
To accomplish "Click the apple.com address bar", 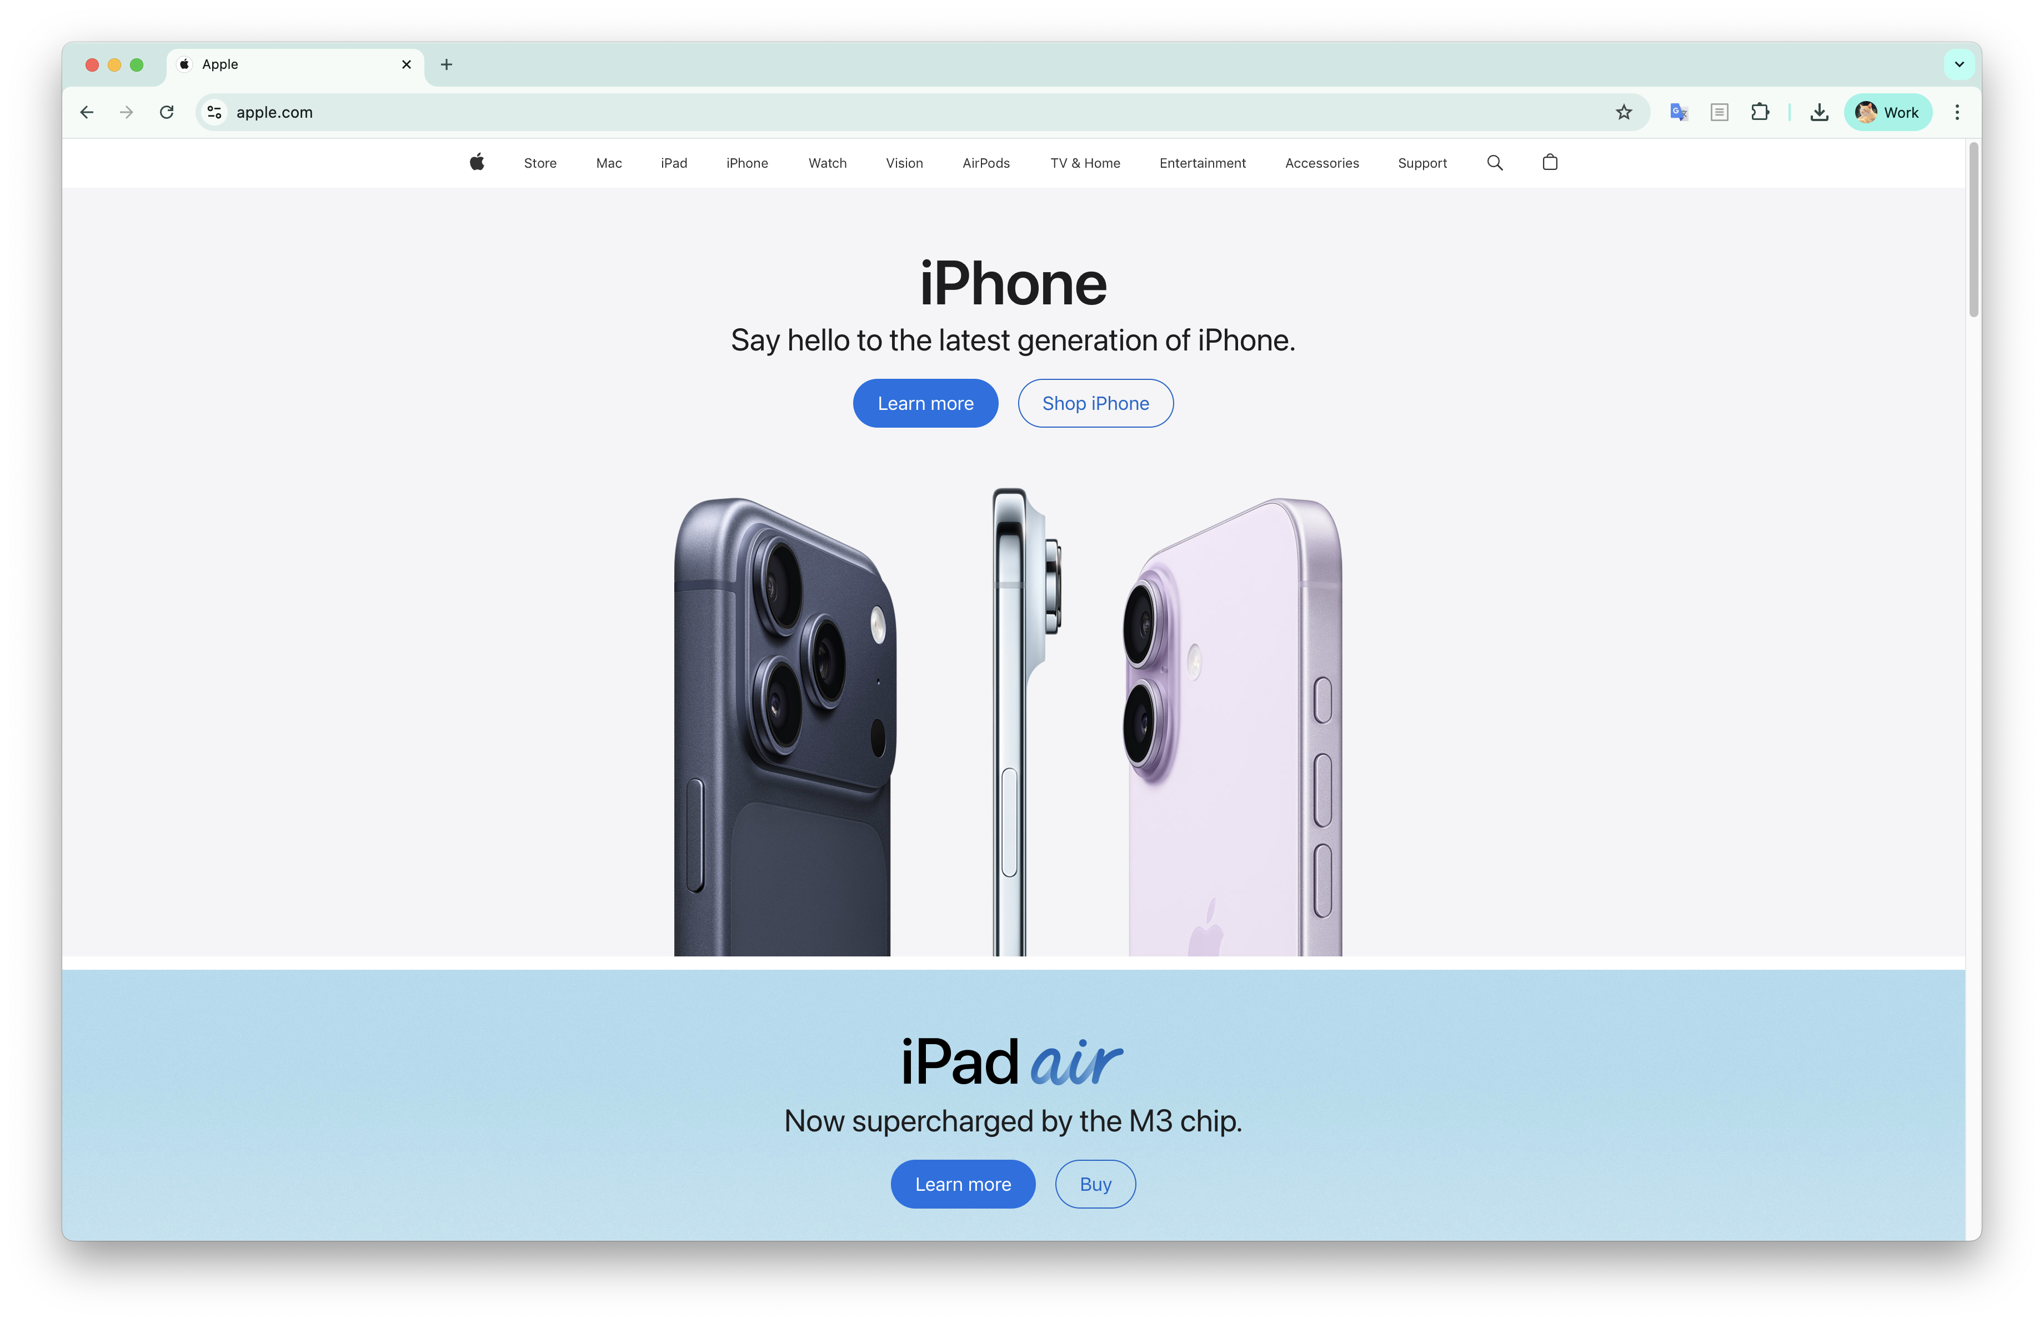I will point(919,112).
